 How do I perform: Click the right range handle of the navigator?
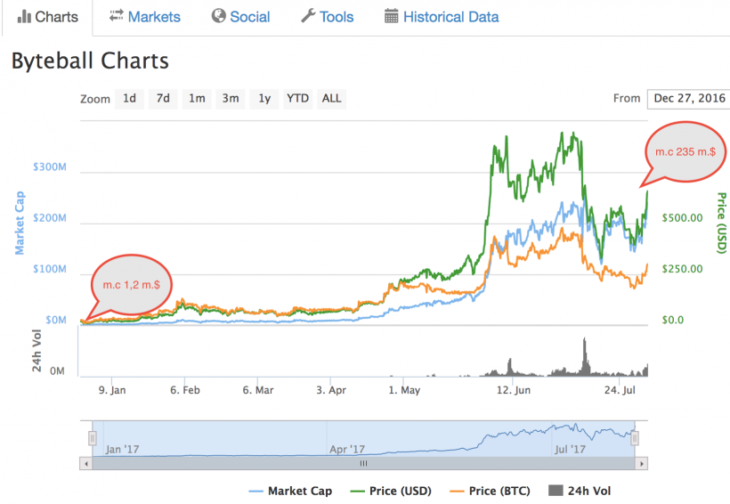coord(635,438)
